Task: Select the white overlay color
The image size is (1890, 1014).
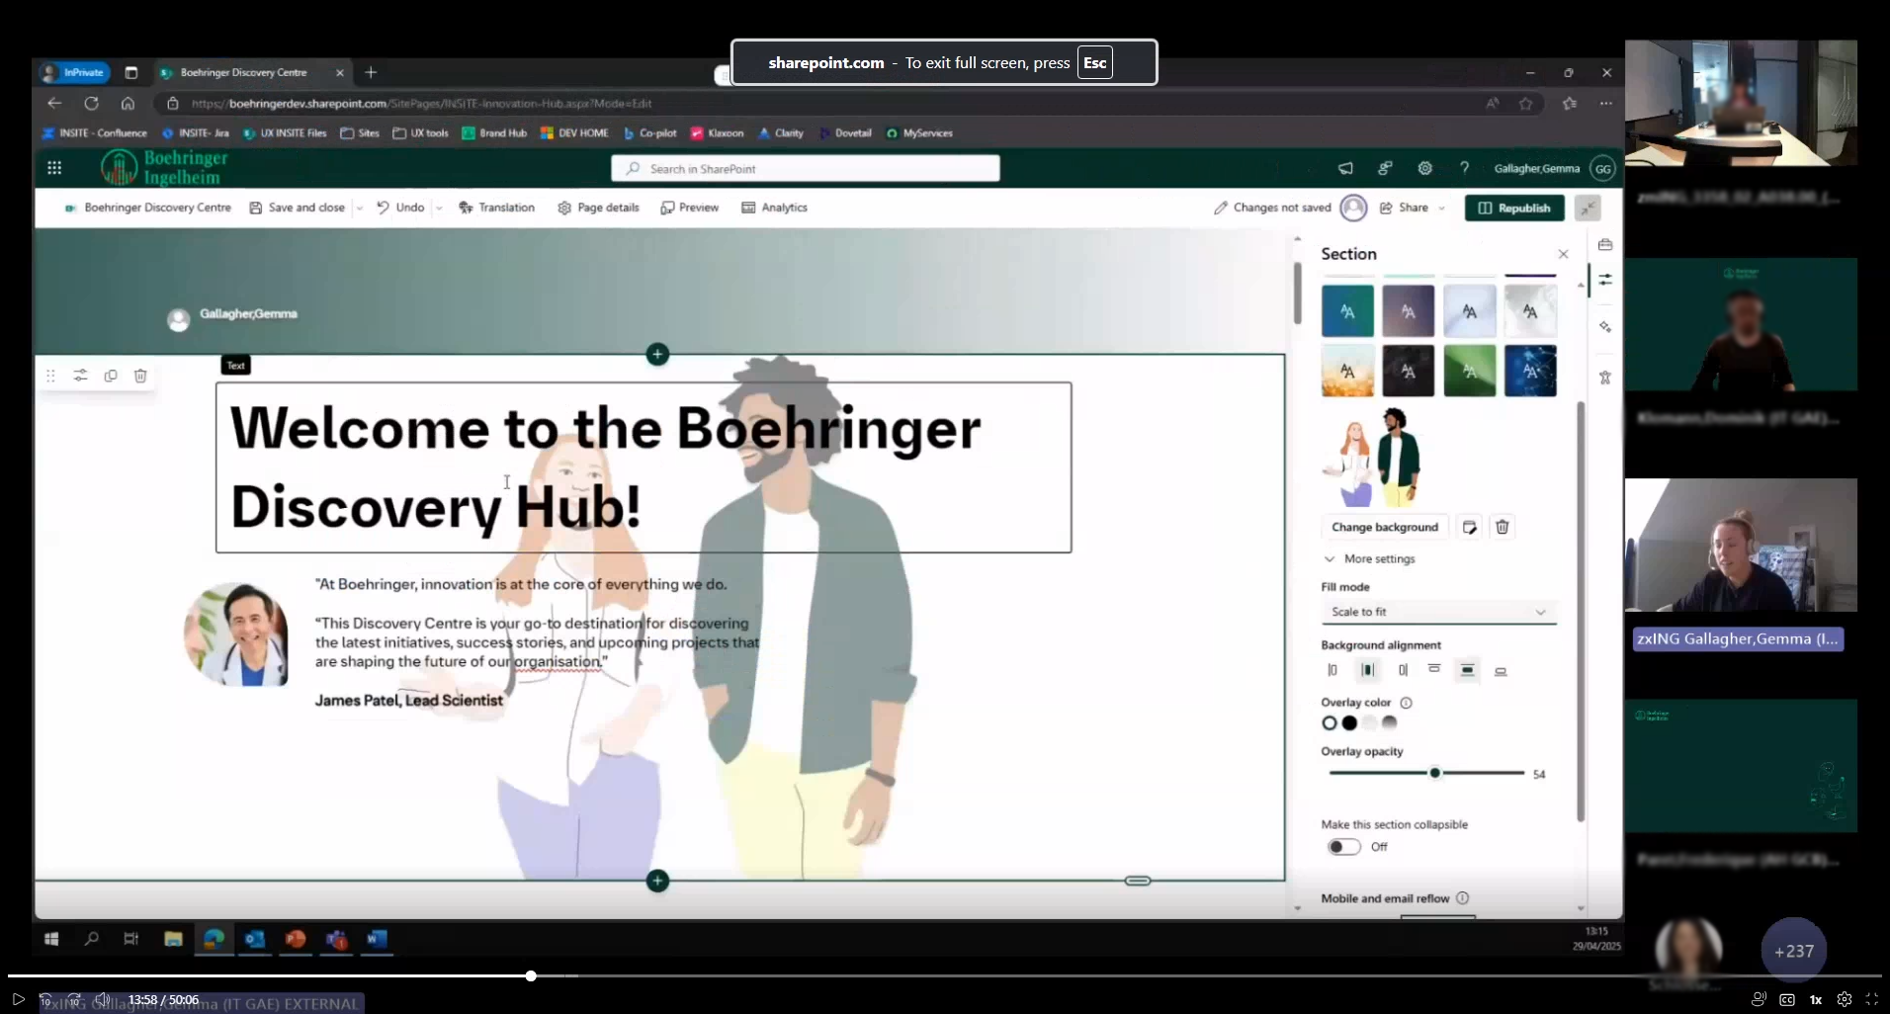Action: click(1330, 723)
